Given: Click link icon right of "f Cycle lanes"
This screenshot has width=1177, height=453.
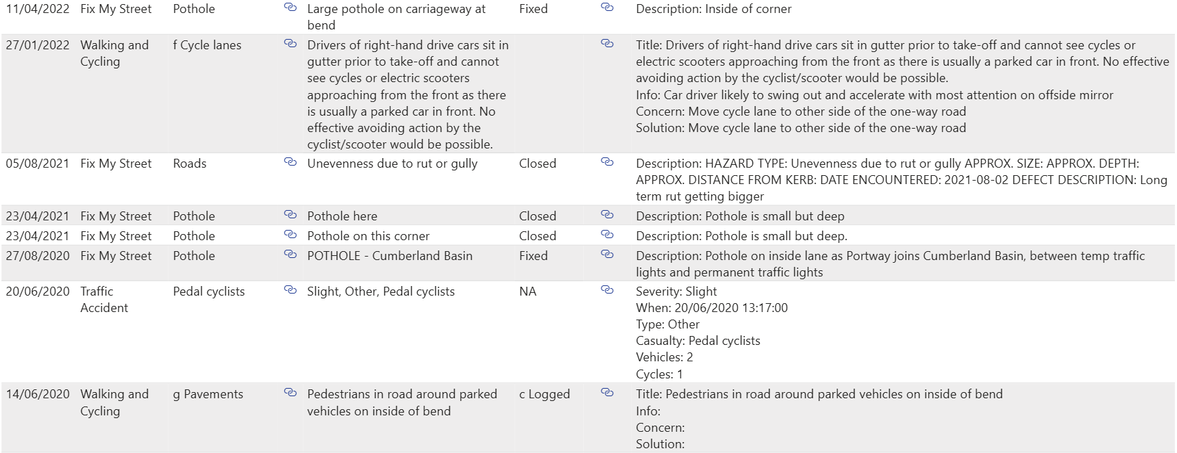Looking at the screenshot, I should [290, 44].
